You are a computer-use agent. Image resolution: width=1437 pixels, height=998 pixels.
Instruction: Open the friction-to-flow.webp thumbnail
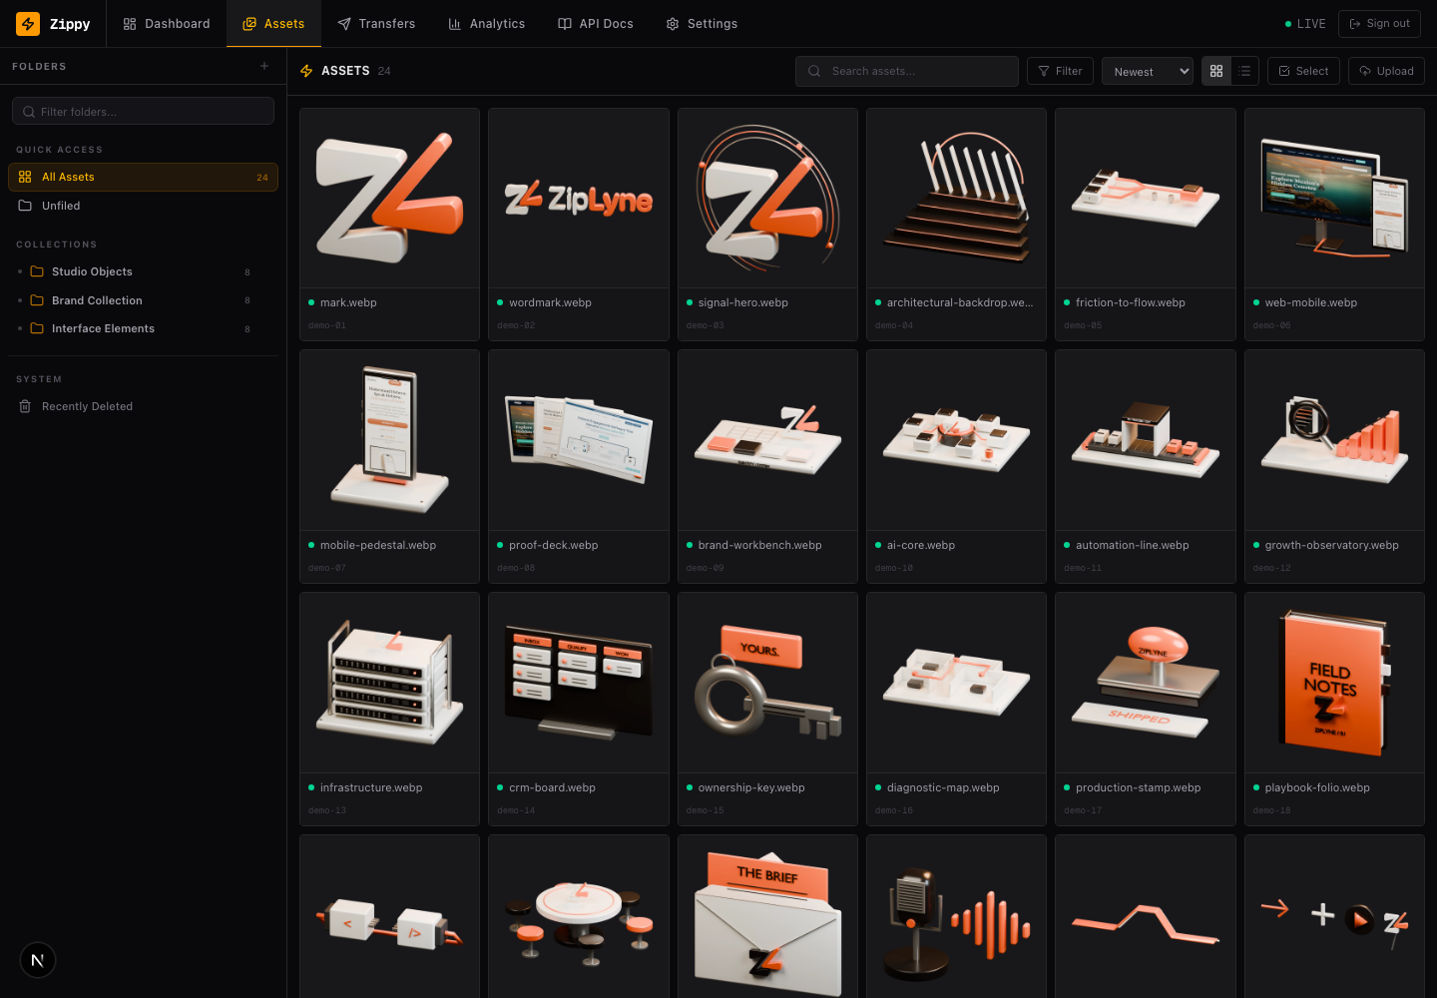click(1146, 198)
